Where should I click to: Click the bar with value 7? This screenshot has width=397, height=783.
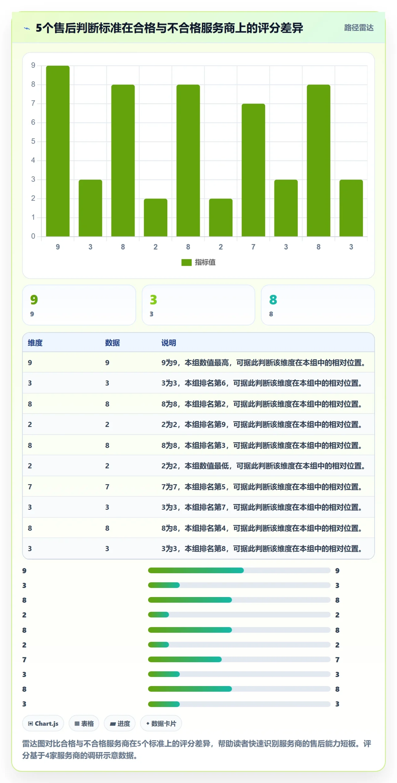click(x=253, y=170)
